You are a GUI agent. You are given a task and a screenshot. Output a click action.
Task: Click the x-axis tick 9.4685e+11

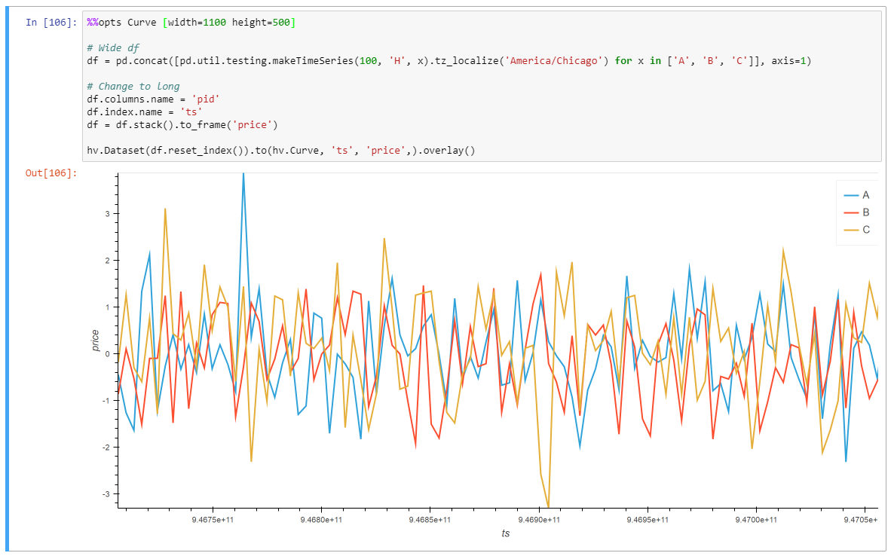point(430,520)
